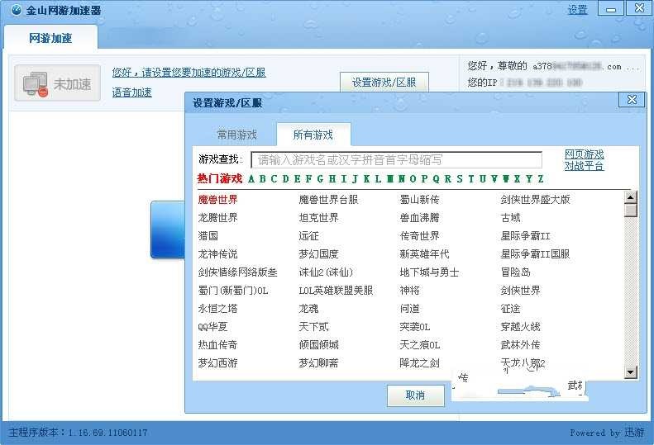Open the 对战平台 link
The height and width of the screenshot is (445, 654).
point(584,166)
